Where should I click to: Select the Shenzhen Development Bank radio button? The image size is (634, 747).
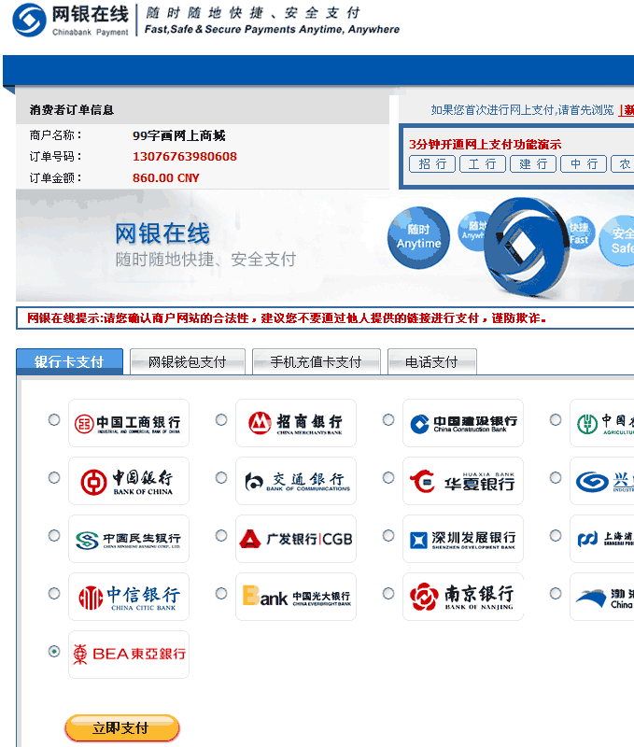[388, 536]
